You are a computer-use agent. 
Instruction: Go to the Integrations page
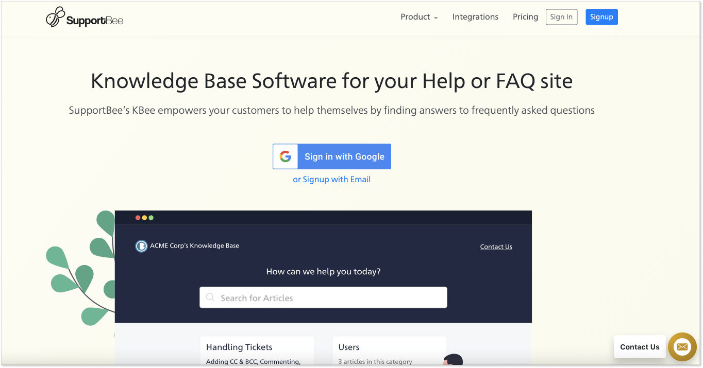pyautogui.click(x=475, y=17)
